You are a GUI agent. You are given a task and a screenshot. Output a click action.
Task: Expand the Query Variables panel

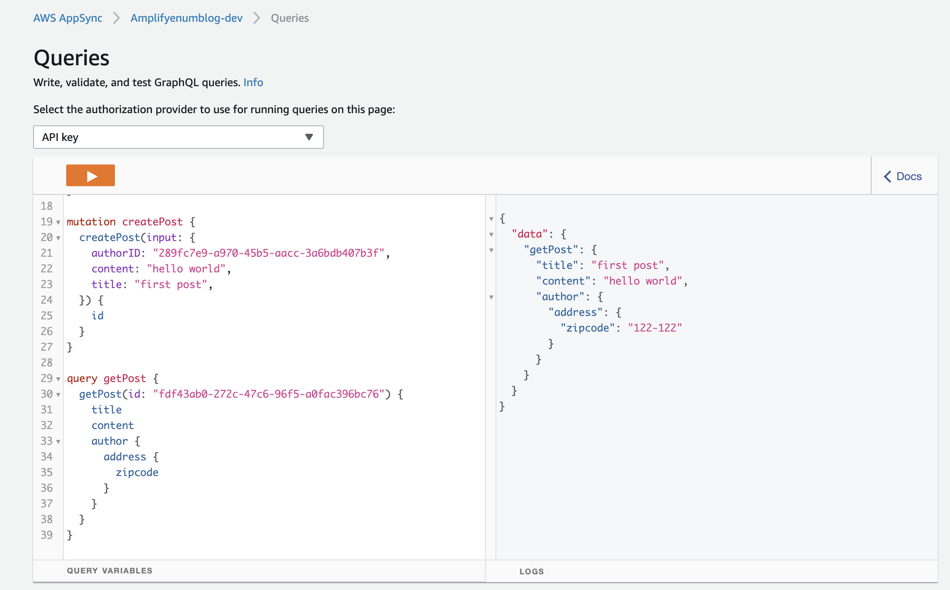click(x=110, y=570)
